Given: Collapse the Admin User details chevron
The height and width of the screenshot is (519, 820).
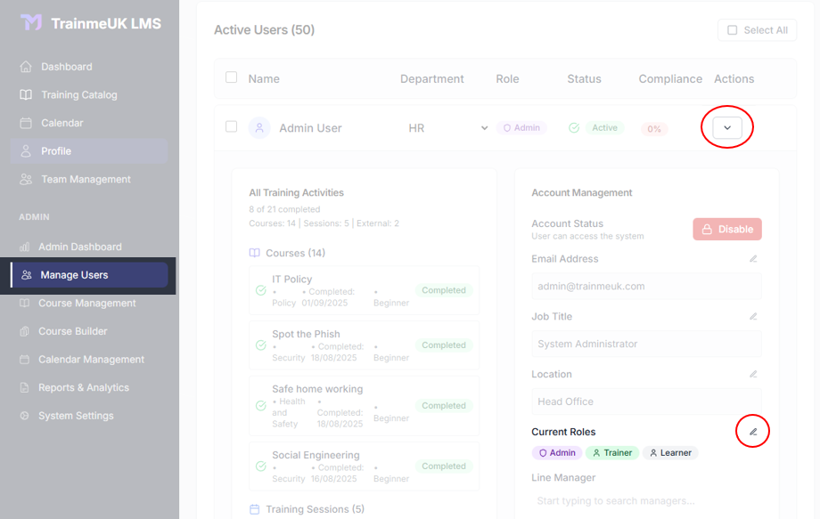Looking at the screenshot, I should [727, 126].
